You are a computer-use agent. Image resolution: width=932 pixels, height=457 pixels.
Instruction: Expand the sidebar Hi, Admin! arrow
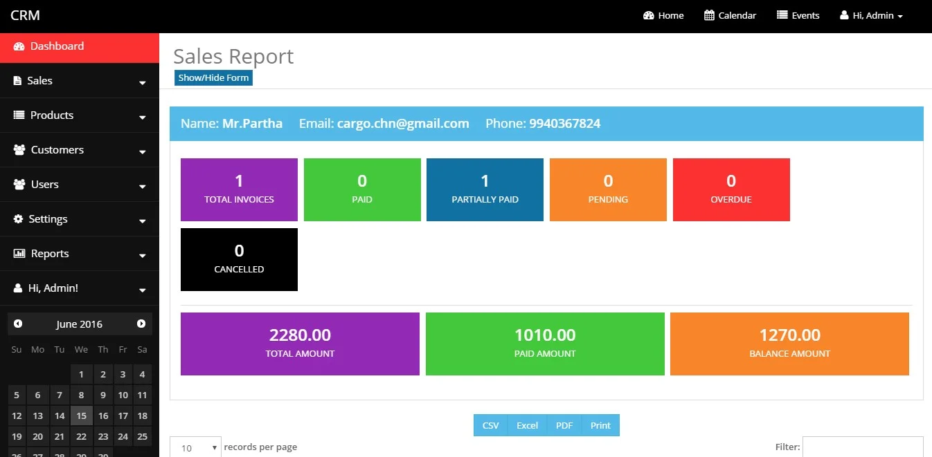click(143, 290)
